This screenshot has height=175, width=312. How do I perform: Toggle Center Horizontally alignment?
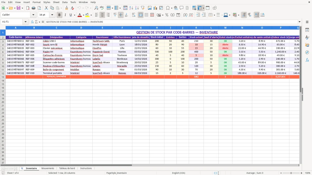pos(102,15)
